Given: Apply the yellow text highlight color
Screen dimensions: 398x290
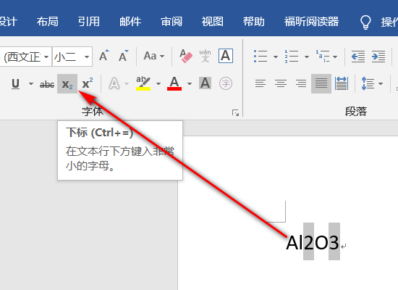Looking at the screenshot, I should coord(143,83).
